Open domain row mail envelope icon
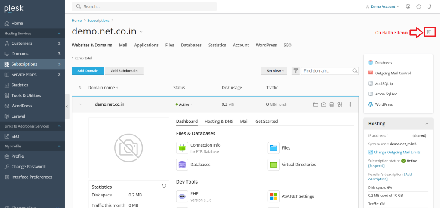This screenshot has width=440, height=208. coord(324,104)
